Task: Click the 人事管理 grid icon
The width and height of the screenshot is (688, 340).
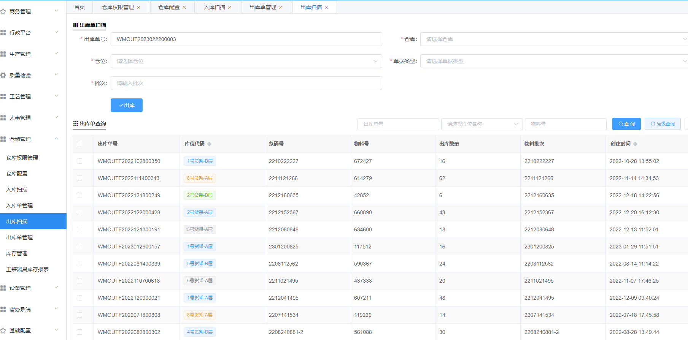Action: pos(3,118)
